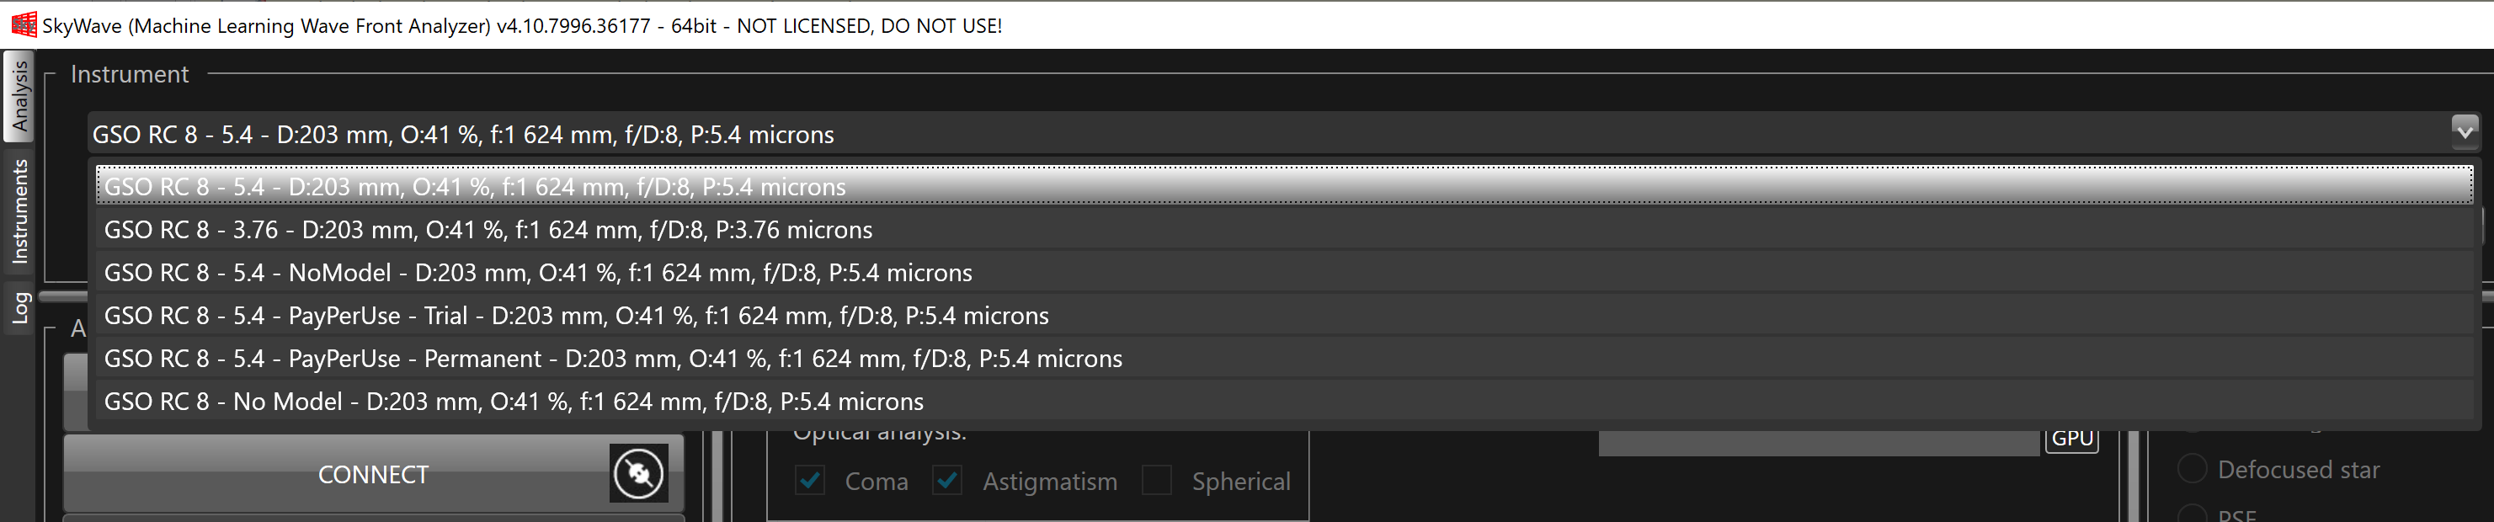Collapse the instrument dropdown arrow

pos(2464,129)
